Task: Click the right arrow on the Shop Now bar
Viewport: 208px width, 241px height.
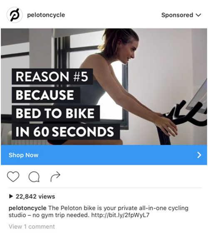Action: pyautogui.click(x=199, y=155)
